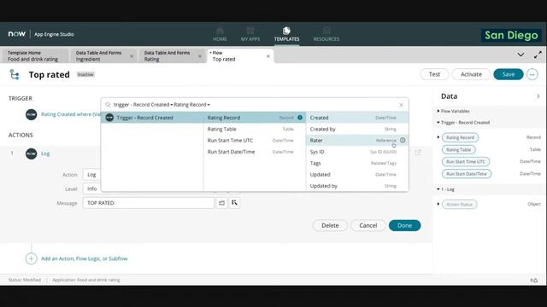Collapse Trigger - Record Created section
This screenshot has height=307, width=547.
tap(438, 122)
